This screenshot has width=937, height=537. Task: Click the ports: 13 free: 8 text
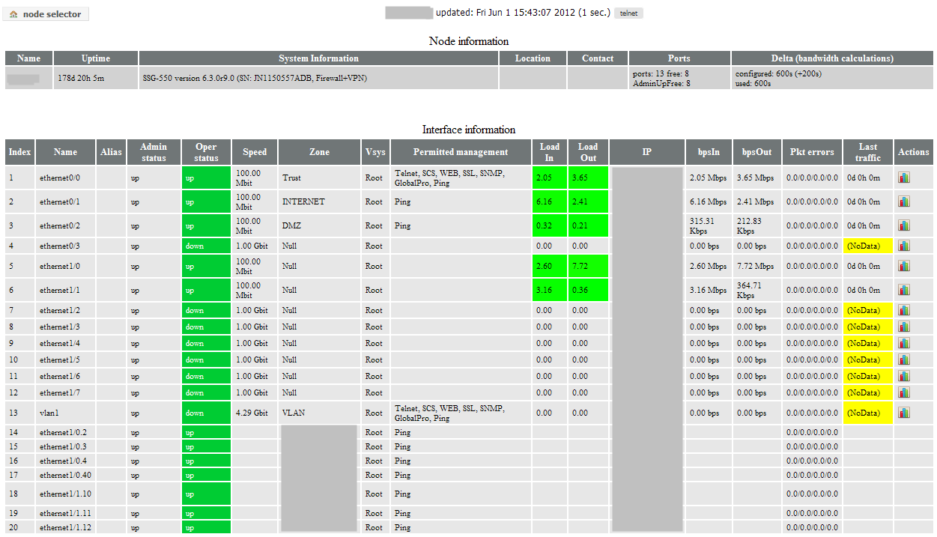661,73
